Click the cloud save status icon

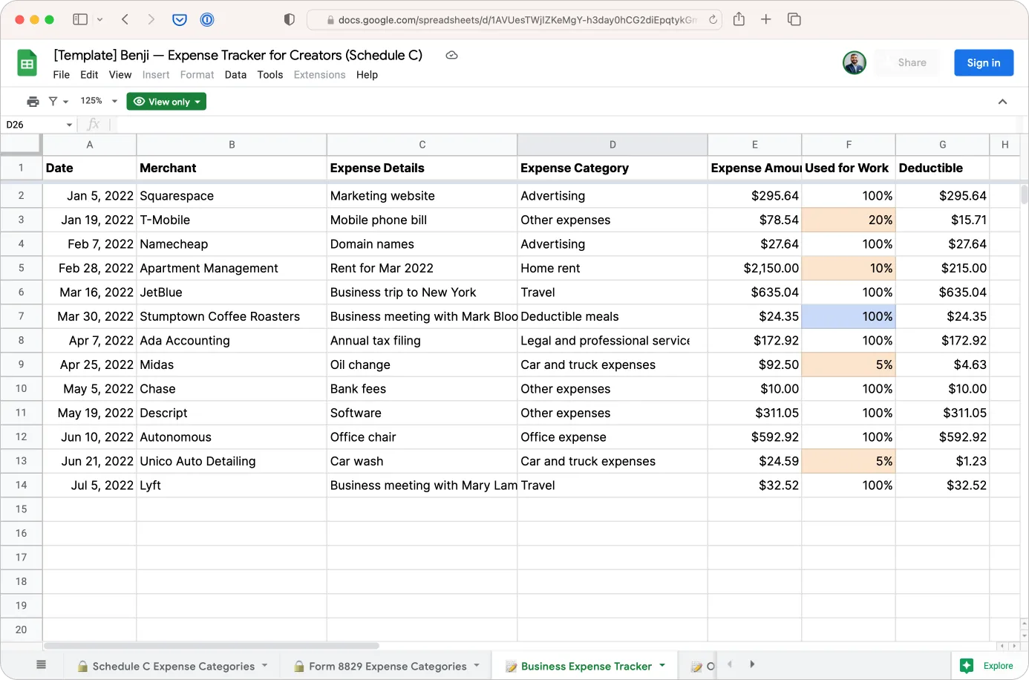pos(451,55)
